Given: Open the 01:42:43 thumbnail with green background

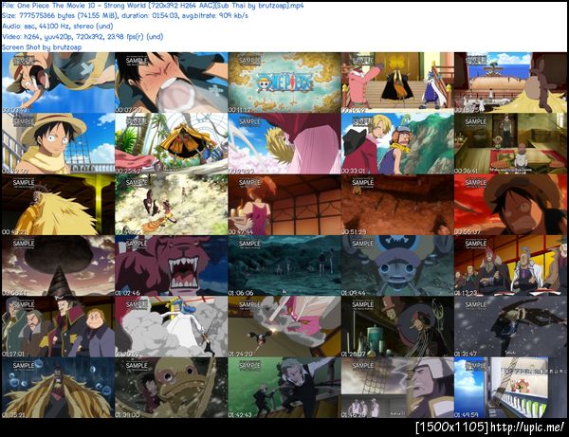Looking at the screenshot, I should pyautogui.click(x=284, y=388).
